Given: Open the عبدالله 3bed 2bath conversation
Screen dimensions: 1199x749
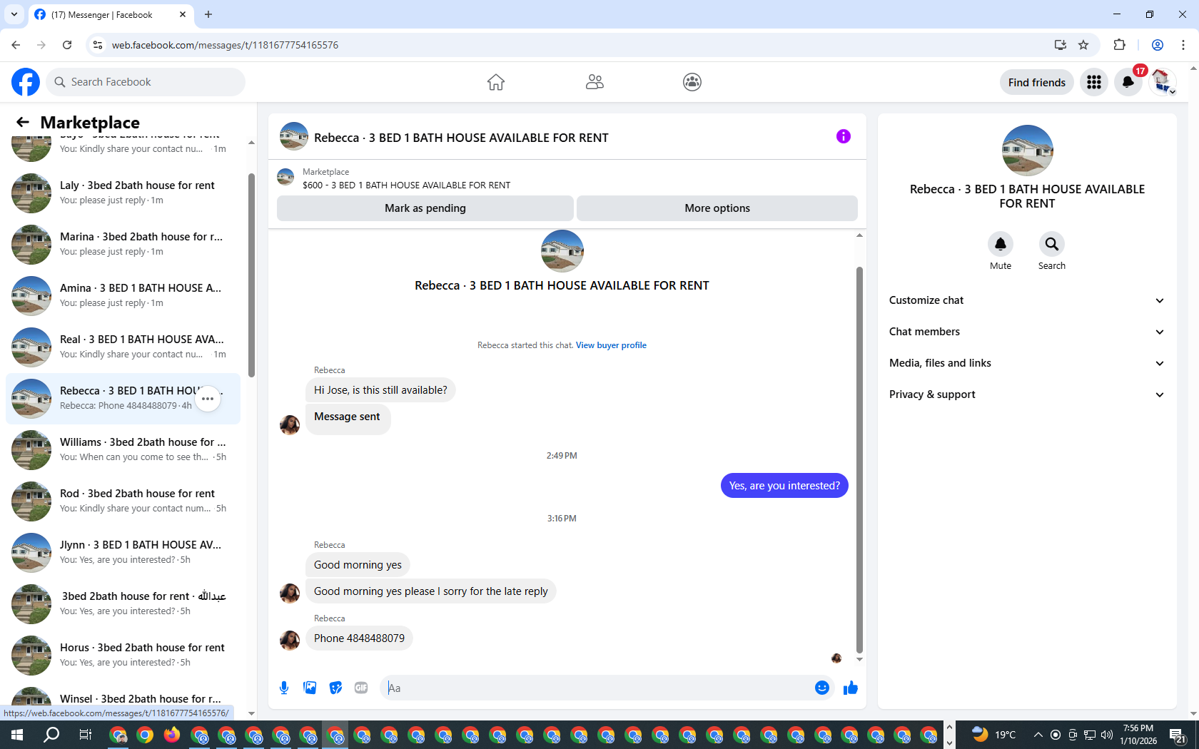Looking at the screenshot, I should pos(123,604).
